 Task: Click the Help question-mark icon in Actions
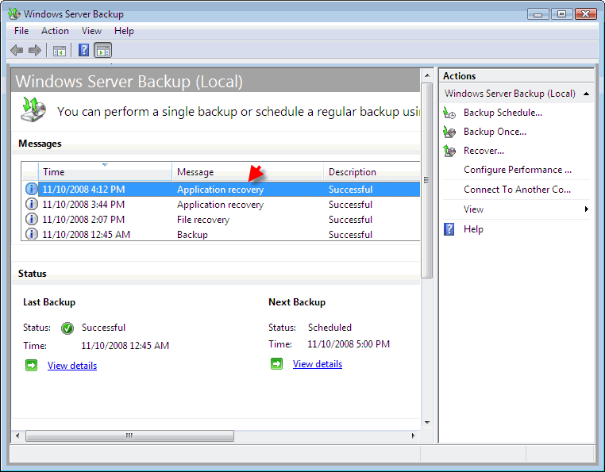(449, 229)
